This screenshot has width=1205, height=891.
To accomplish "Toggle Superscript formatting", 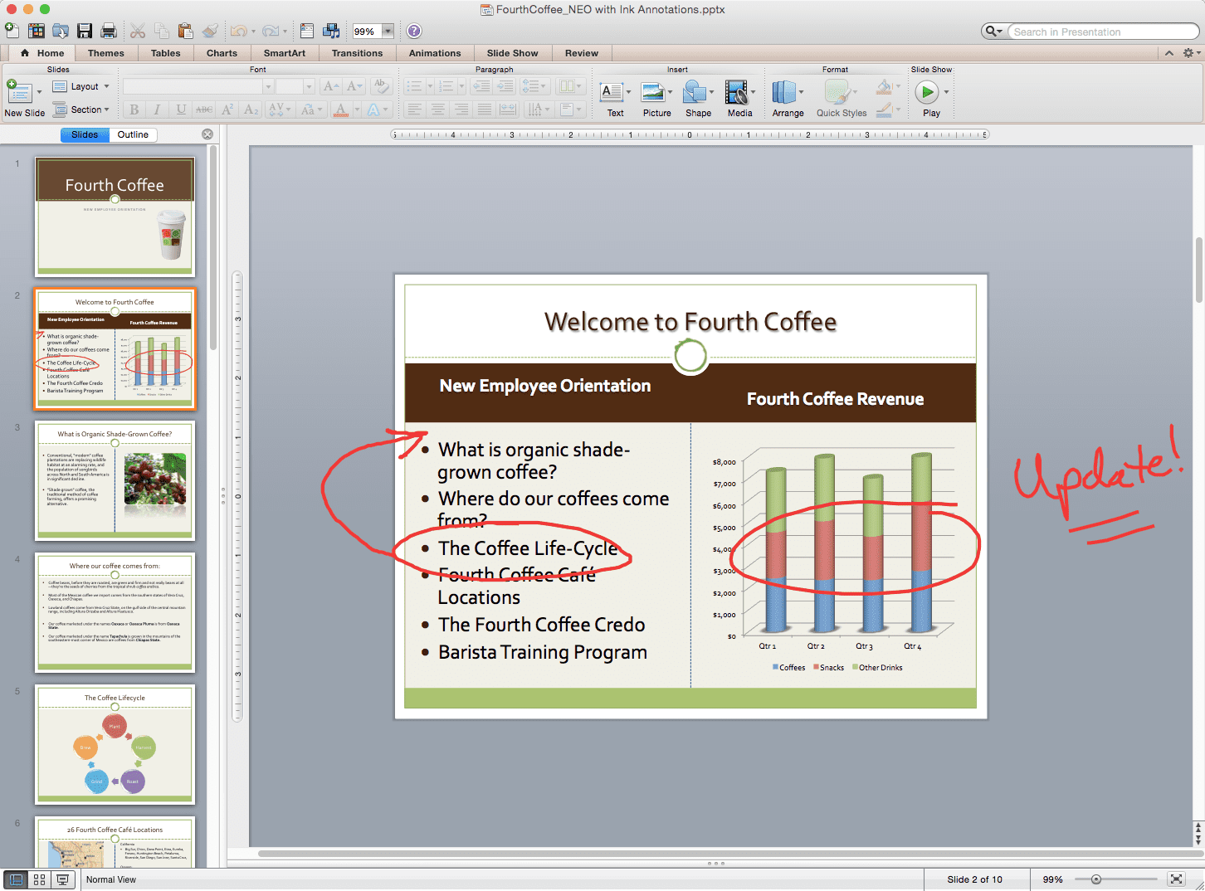I will click(x=227, y=110).
